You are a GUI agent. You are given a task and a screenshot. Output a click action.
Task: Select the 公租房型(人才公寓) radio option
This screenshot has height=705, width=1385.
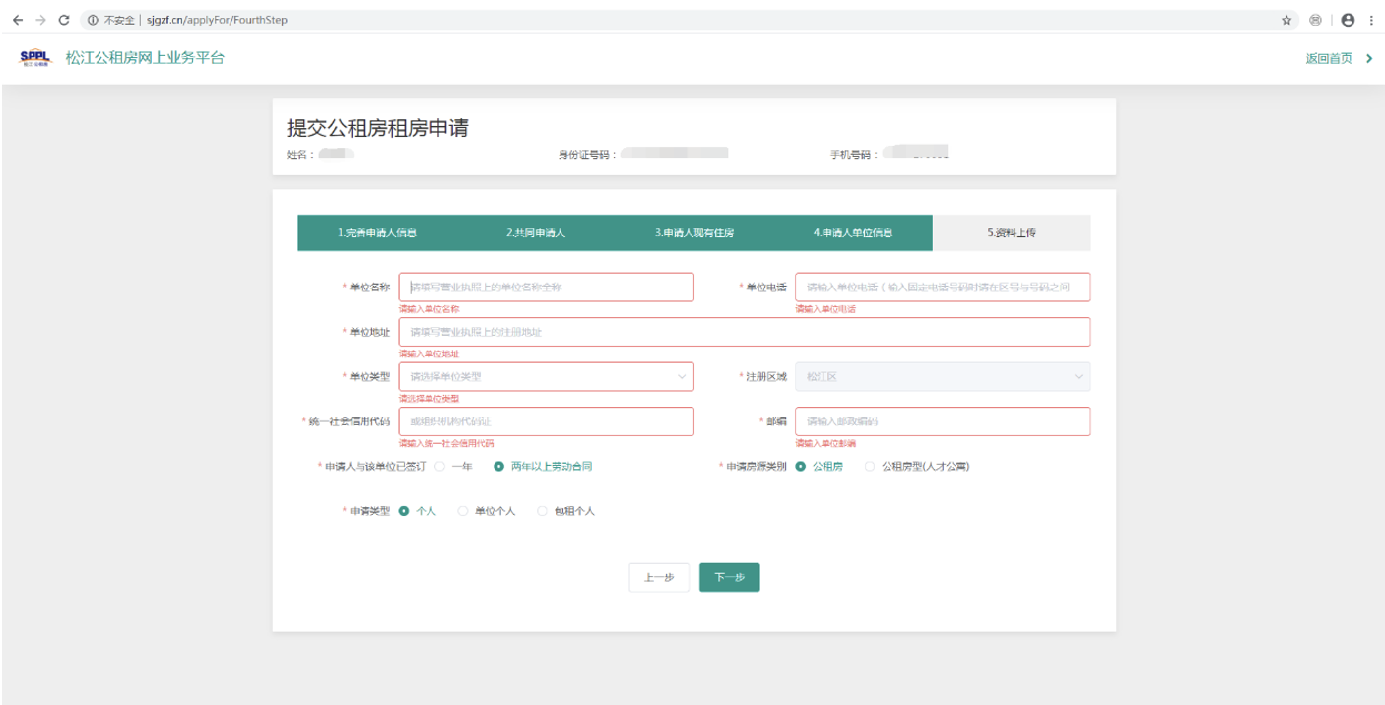click(x=870, y=466)
